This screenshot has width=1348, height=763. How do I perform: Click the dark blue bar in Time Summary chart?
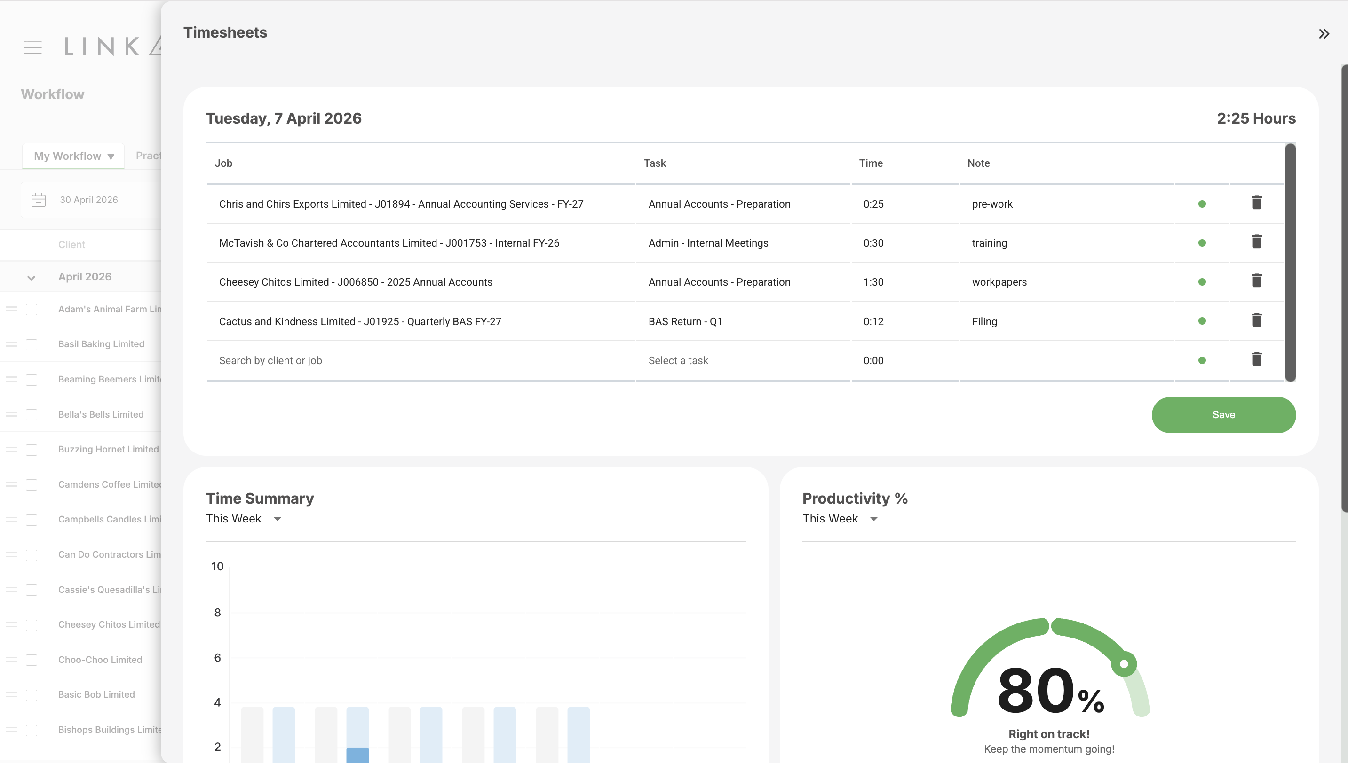pos(358,755)
